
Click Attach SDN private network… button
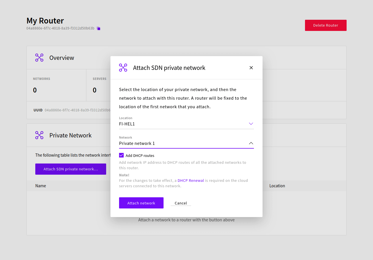pos(71,169)
